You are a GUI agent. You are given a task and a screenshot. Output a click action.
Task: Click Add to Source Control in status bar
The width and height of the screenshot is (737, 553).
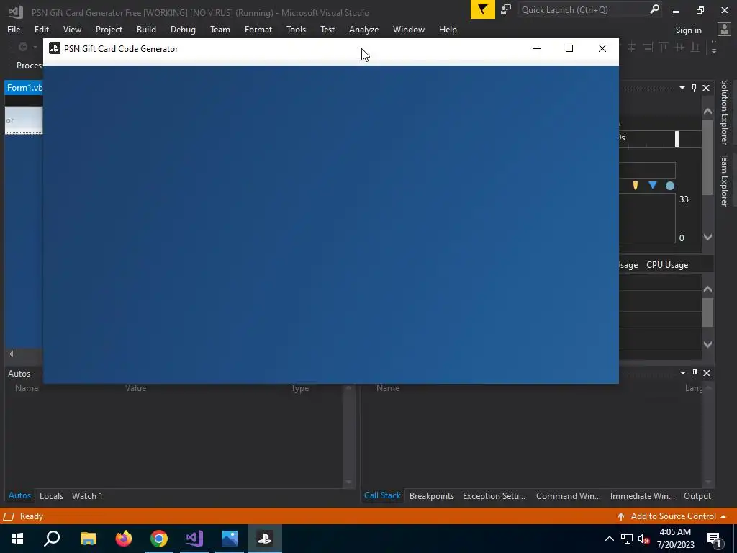[673, 516]
